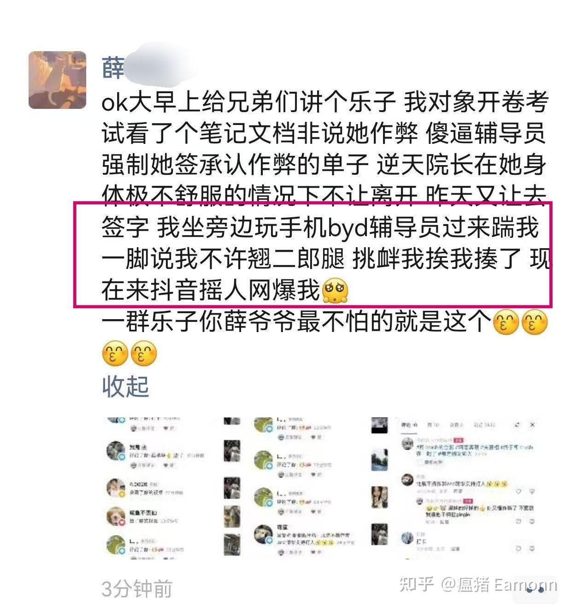Screen dimensions: 572x607
Task: Click the 知乎 watermark logo text
Action: pos(417,584)
